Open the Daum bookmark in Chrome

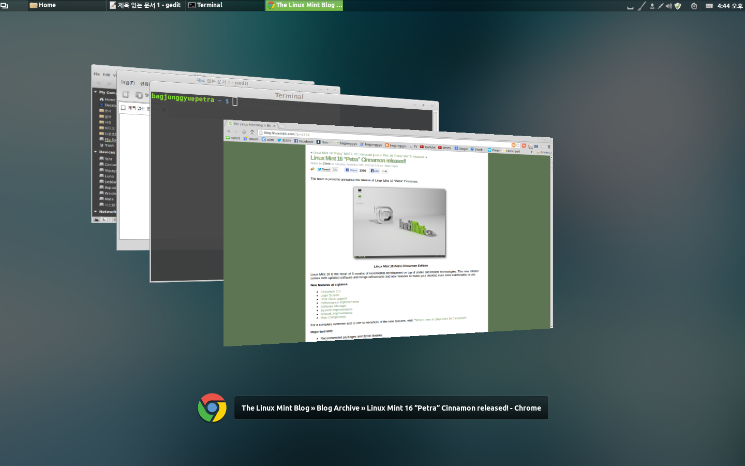tap(251, 139)
